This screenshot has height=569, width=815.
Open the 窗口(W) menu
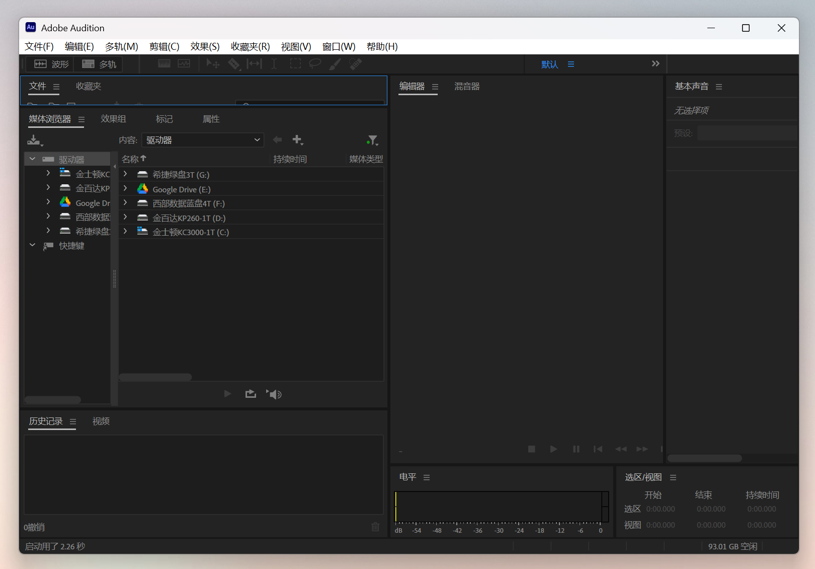[x=339, y=46]
